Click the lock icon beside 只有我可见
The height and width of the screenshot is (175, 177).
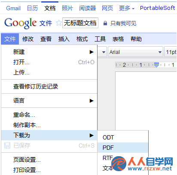click(105, 23)
